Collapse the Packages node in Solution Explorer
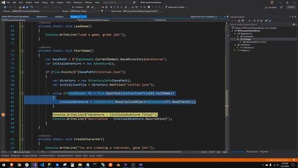Screen dimensions: 298x168 (237, 39)
